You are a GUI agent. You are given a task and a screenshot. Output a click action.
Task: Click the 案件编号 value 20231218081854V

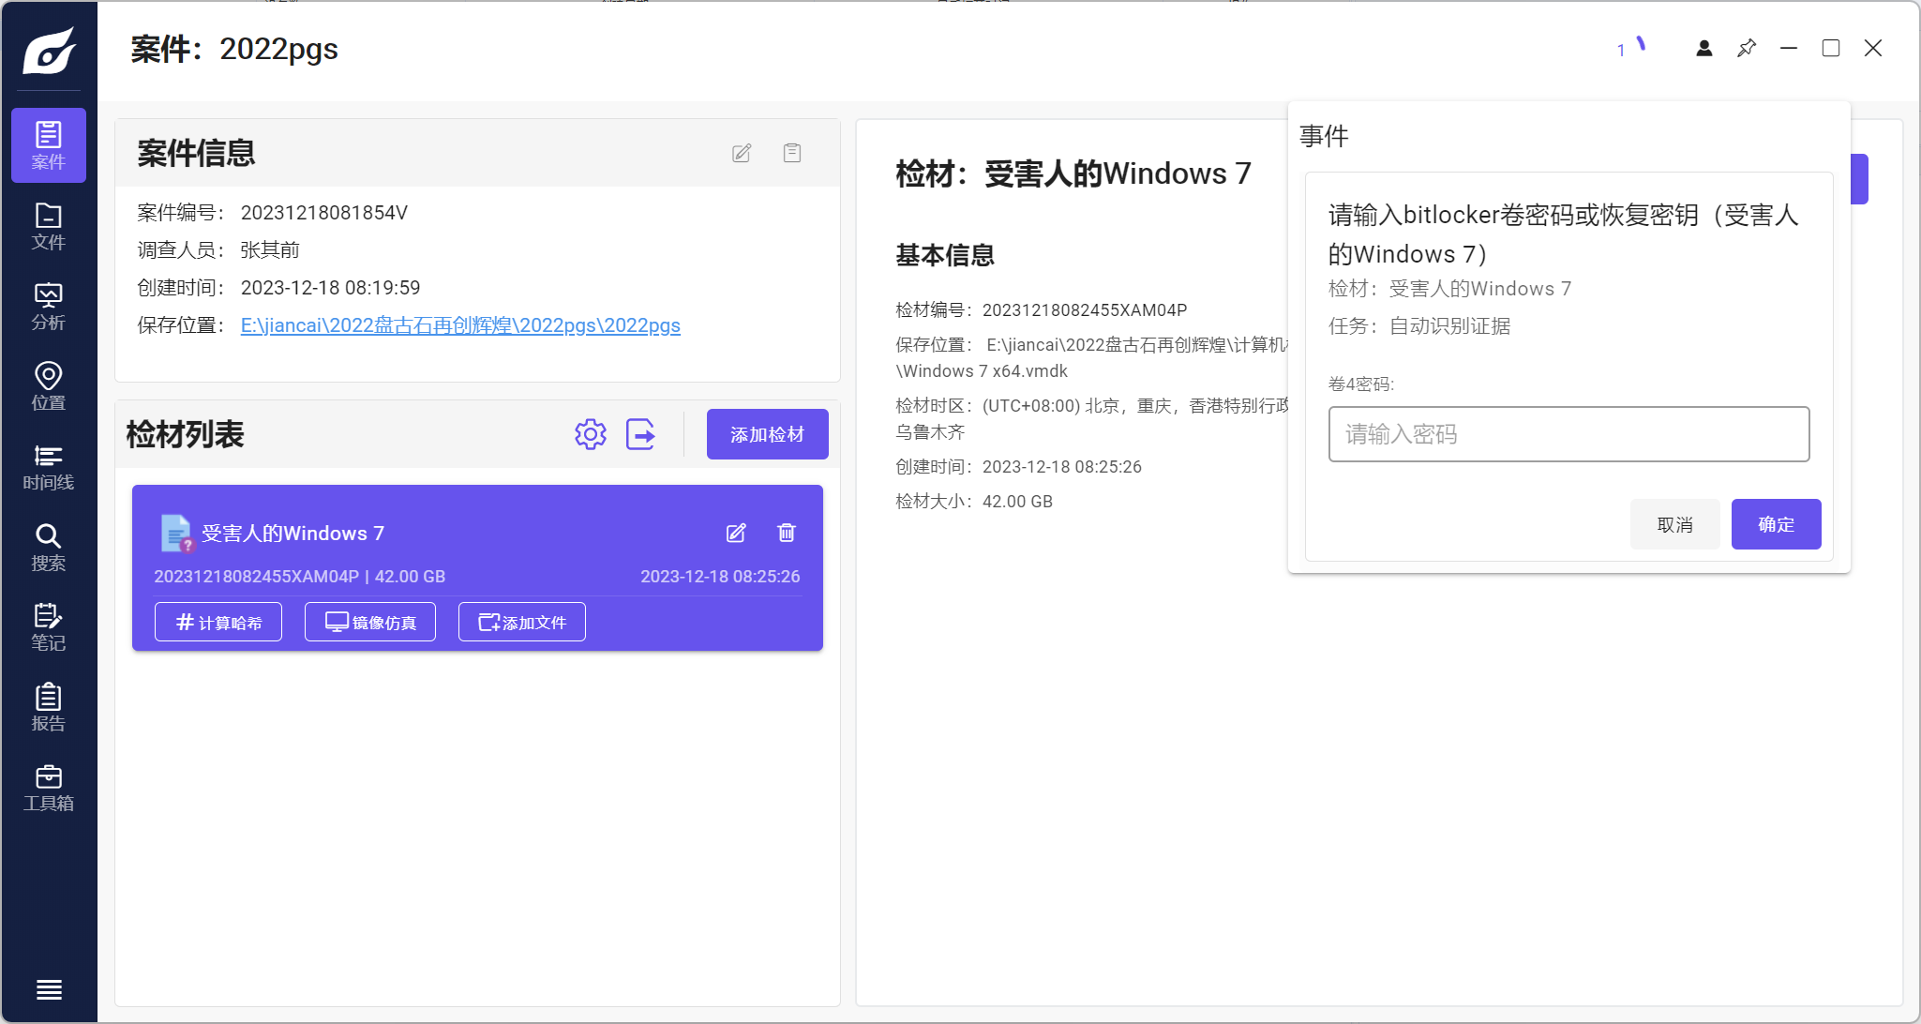pyautogui.click(x=324, y=213)
